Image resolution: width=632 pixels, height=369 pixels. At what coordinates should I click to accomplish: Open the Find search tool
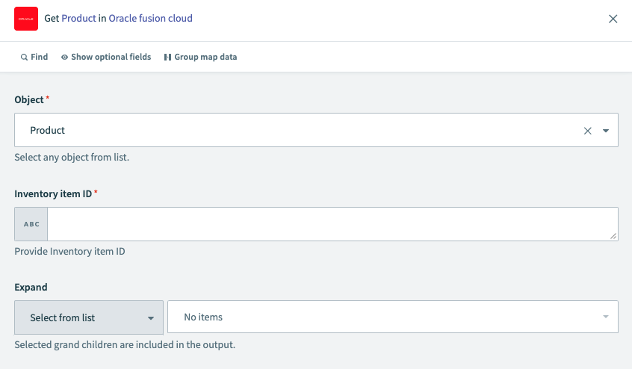pos(34,57)
